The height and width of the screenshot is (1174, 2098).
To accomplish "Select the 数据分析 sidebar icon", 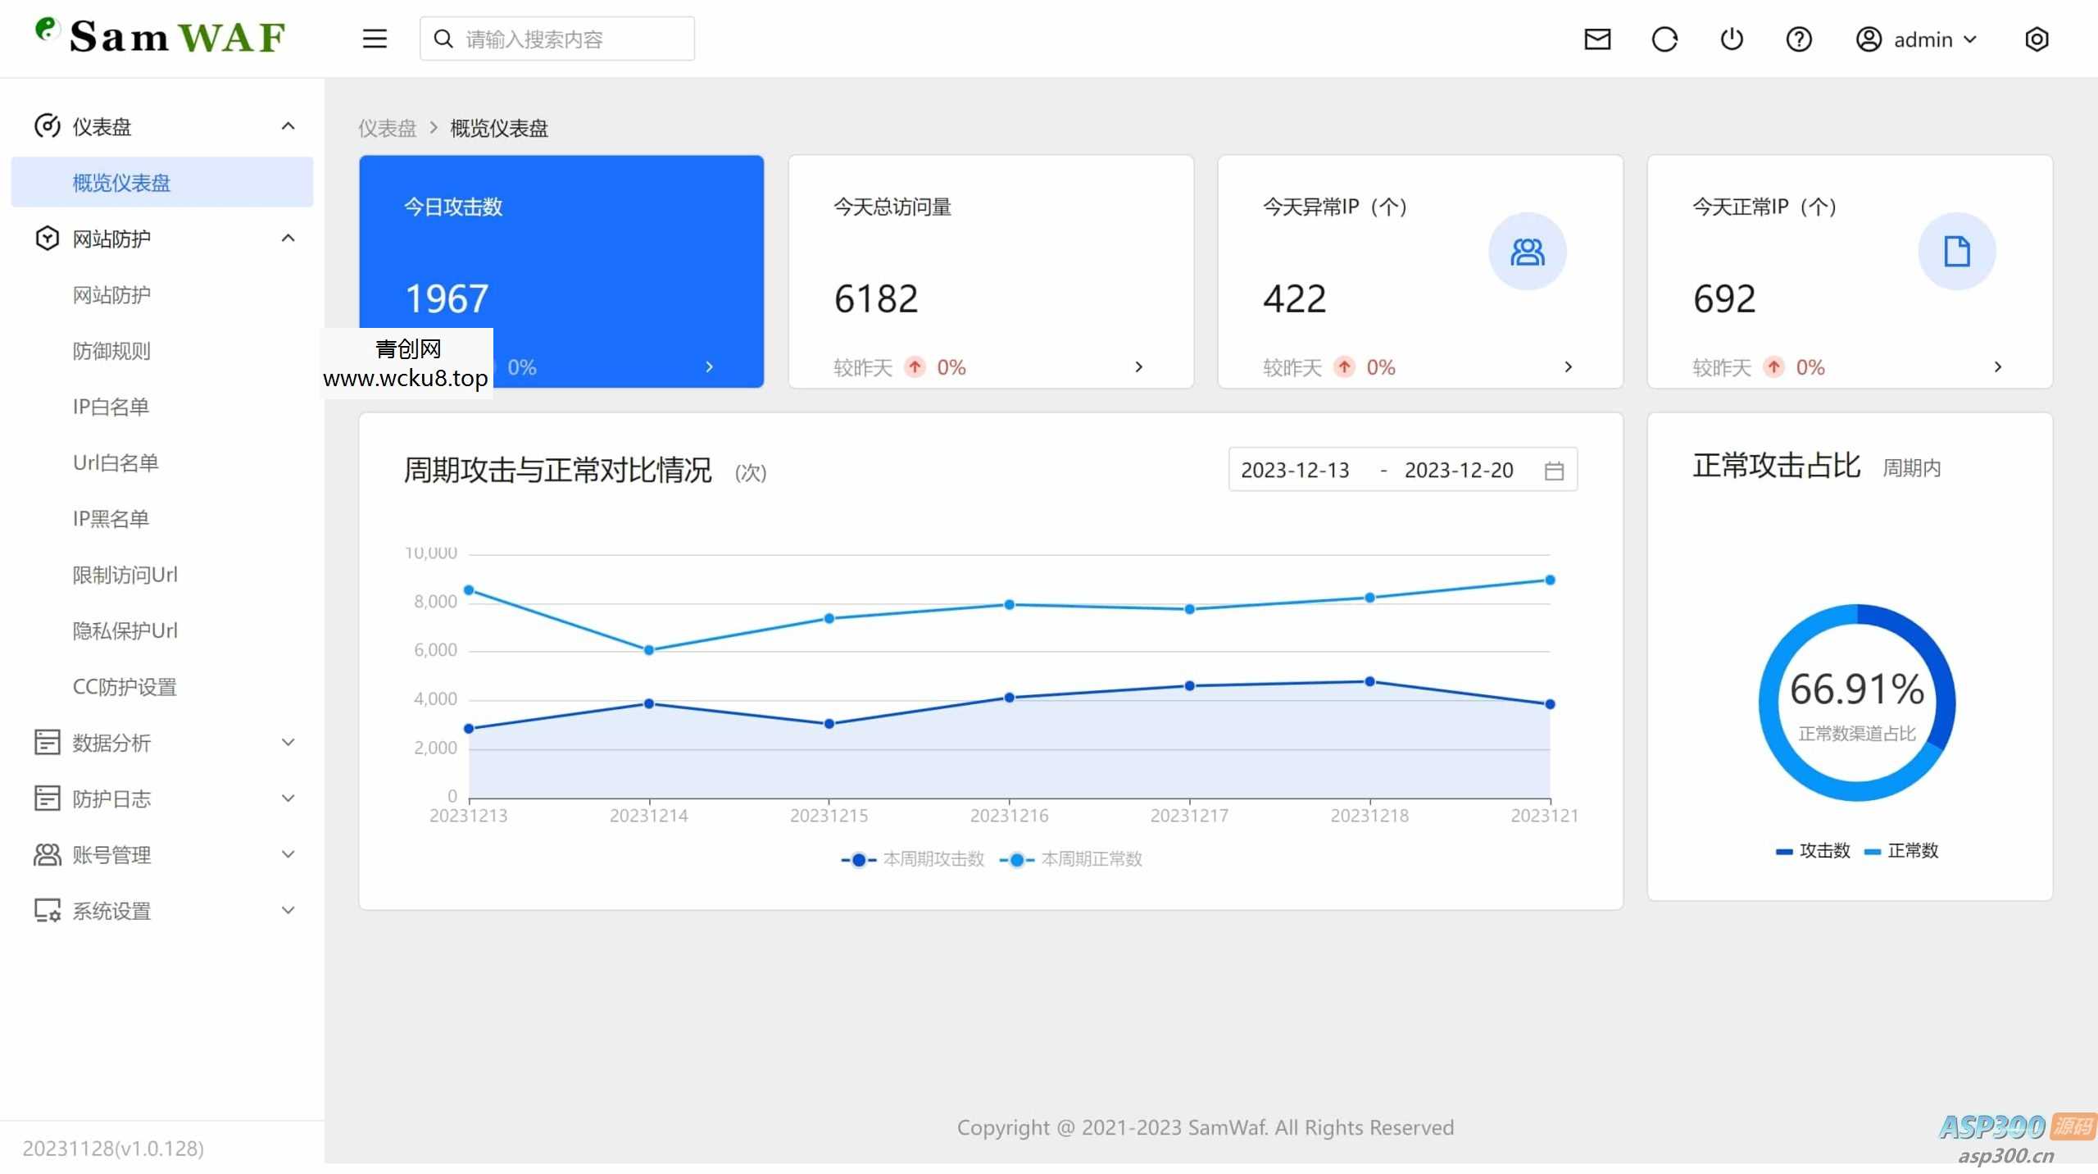I will click(x=47, y=742).
